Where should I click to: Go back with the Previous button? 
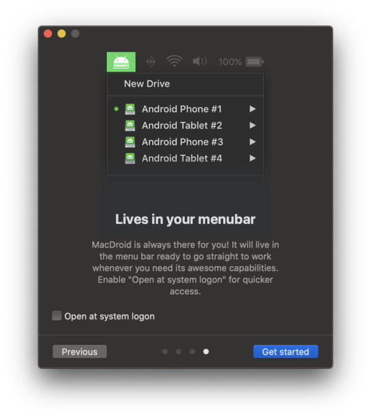pyautogui.click(x=80, y=352)
